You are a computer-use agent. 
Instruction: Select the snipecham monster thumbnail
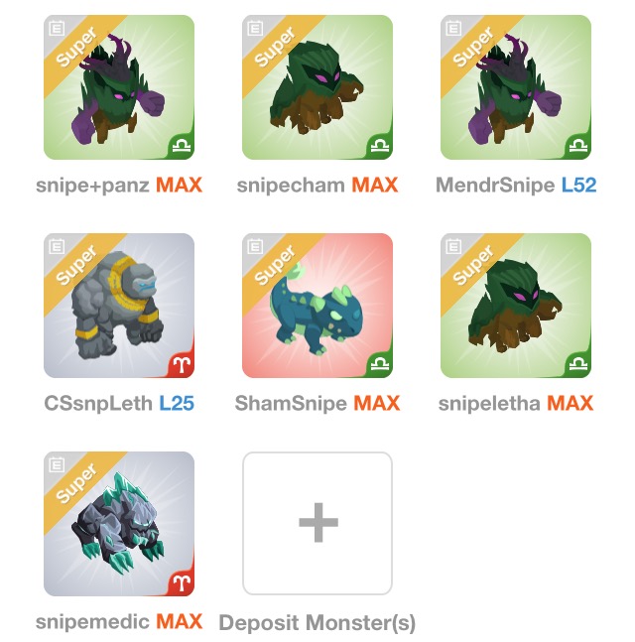317,87
